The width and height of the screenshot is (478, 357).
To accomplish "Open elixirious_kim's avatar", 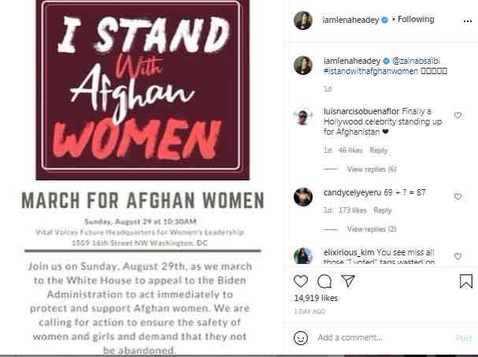I will tap(303, 256).
